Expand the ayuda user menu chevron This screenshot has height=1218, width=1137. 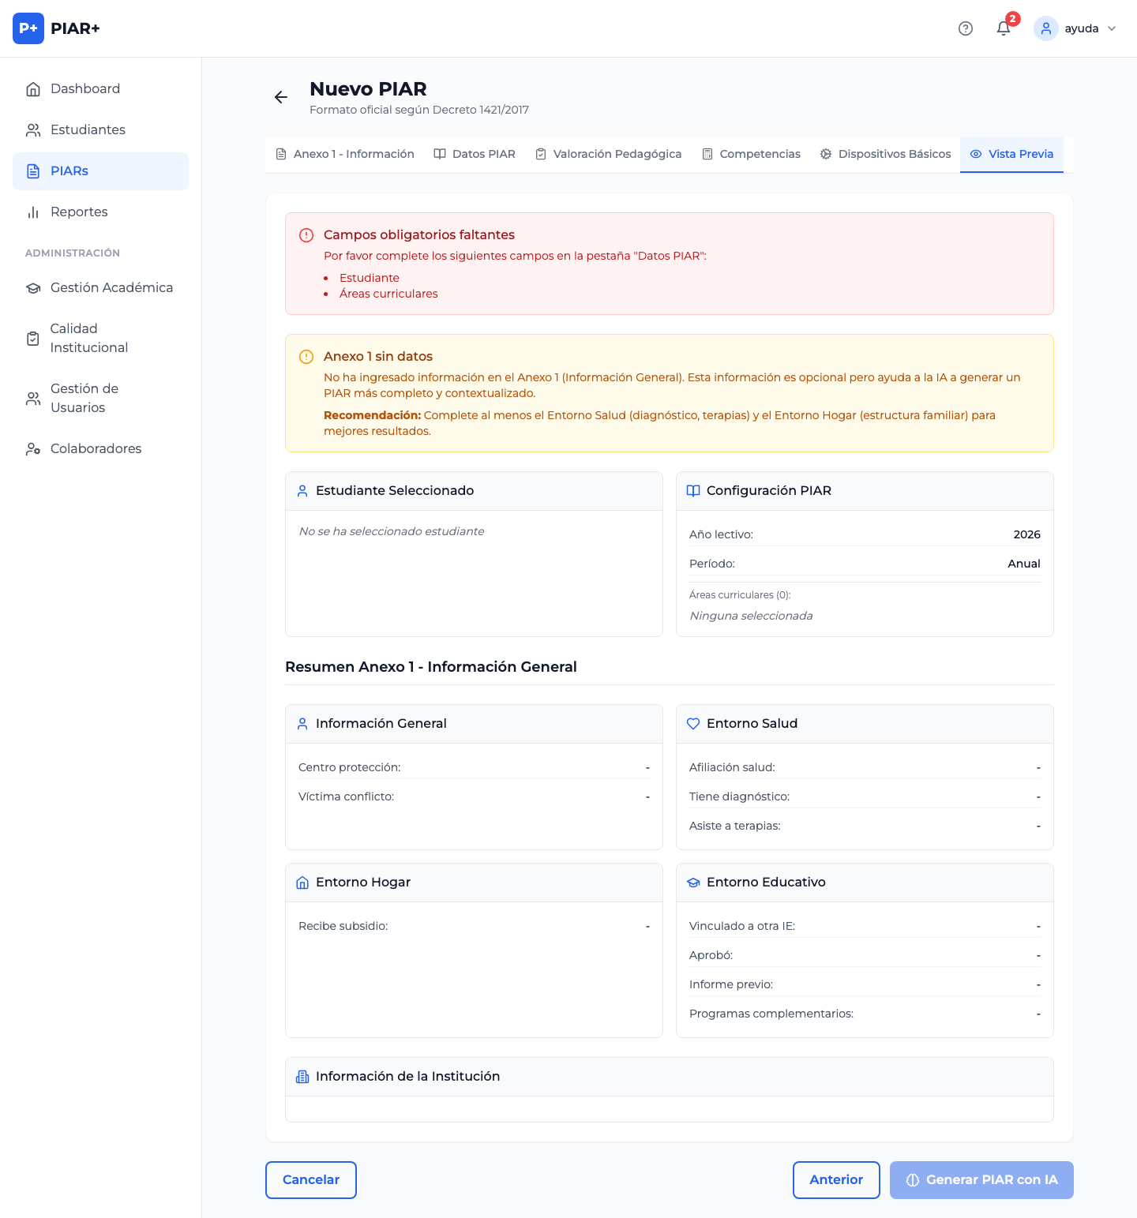click(1112, 28)
